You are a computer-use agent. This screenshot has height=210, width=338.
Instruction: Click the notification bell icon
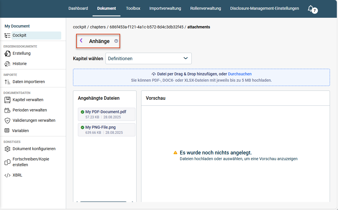tap(310, 9)
